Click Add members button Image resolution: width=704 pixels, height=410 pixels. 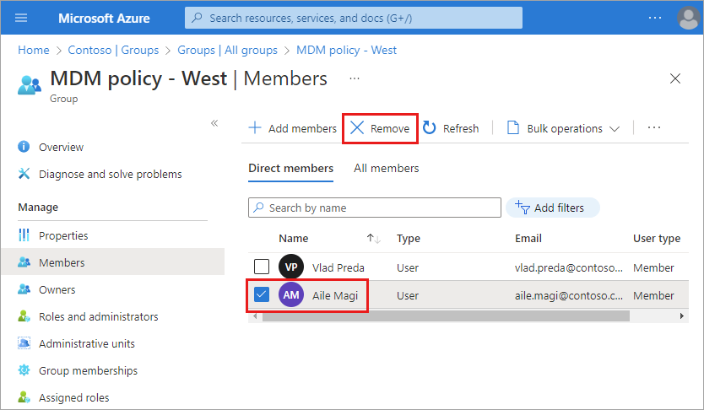coord(292,128)
